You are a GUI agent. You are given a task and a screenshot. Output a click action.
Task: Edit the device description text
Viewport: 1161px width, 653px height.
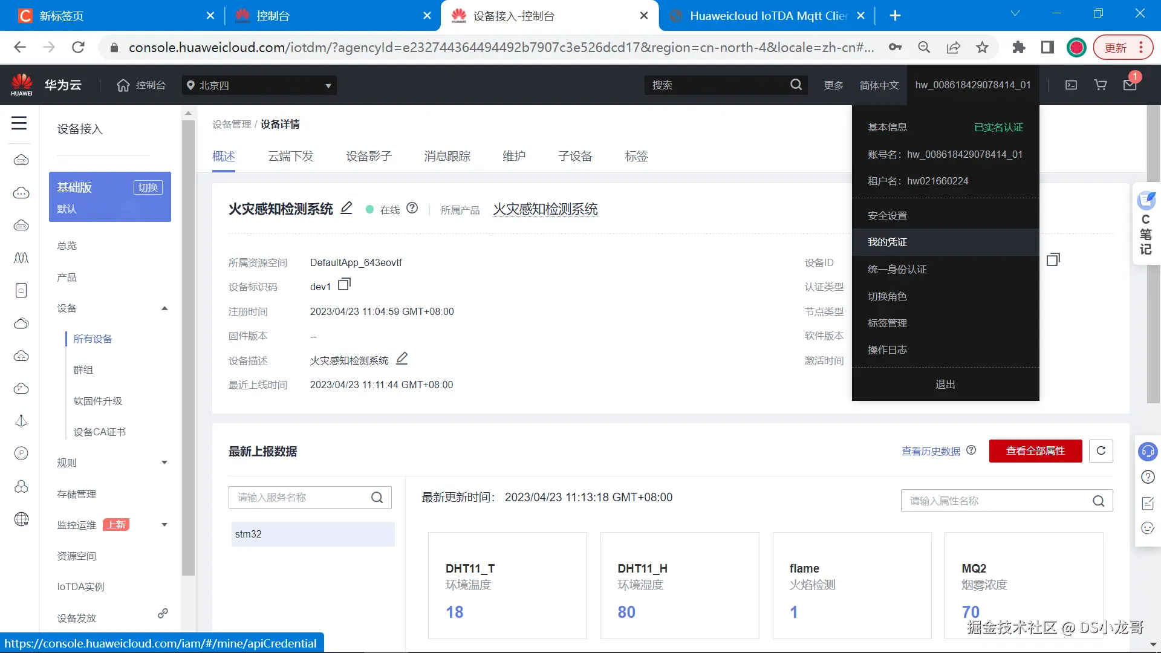(x=402, y=359)
